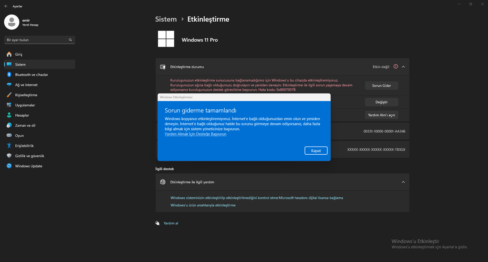Open Bluetooth ve cihazlar settings
The height and width of the screenshot is (262, 488).
(x=40, y=75)
